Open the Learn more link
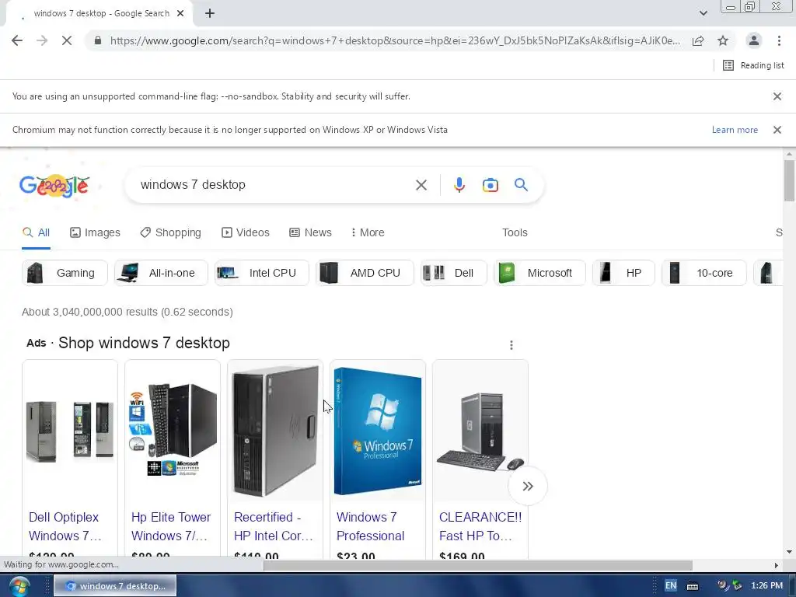 [735, 130]
